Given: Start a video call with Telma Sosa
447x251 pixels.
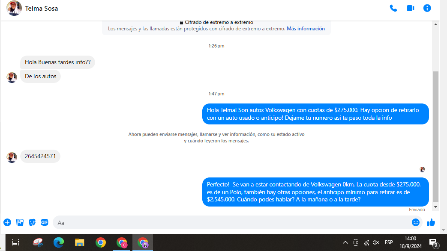Looking at the screenshot, I should coord(411,8).
